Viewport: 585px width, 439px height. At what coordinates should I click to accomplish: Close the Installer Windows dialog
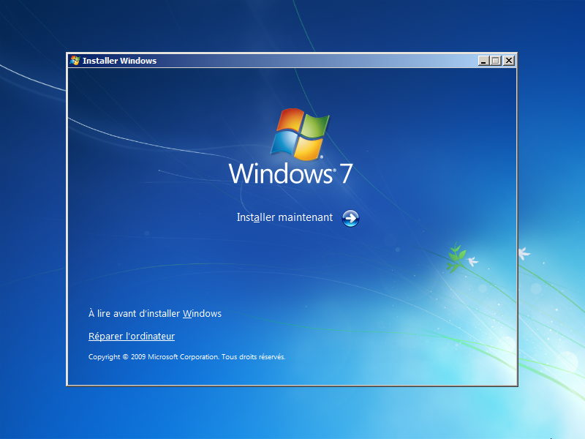pos(508,61)
